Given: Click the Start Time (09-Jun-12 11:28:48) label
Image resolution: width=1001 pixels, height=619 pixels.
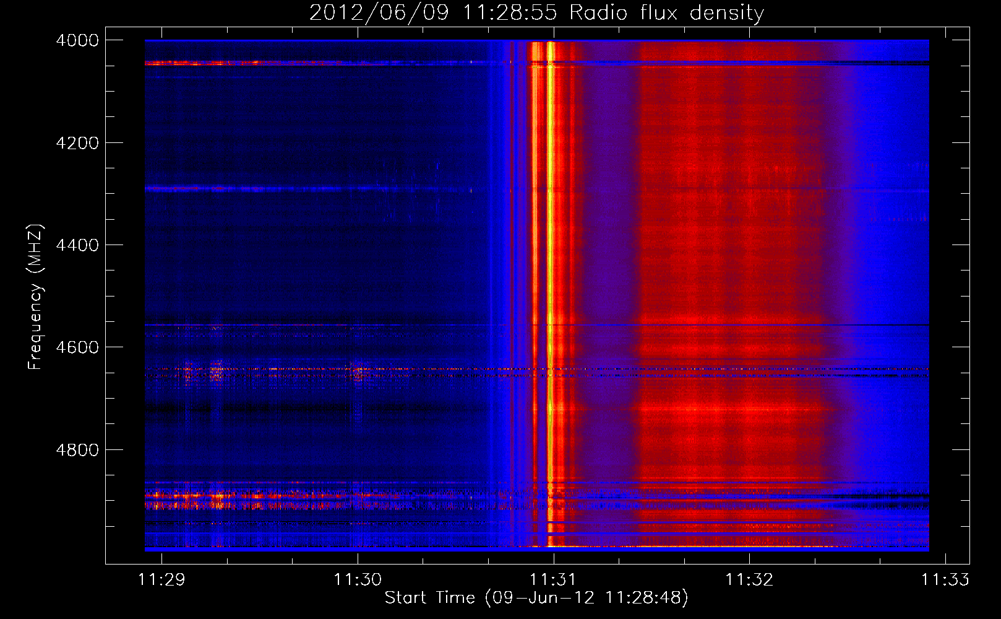Looking at the screenshot, I should [536, 598].
